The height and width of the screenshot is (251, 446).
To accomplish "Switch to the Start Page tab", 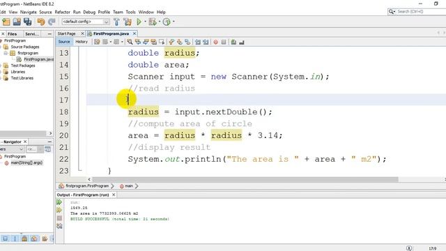I will point(67,33).
